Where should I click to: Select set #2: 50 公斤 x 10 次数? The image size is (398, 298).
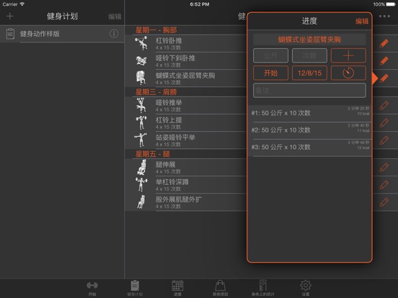[x=309, y=130]
